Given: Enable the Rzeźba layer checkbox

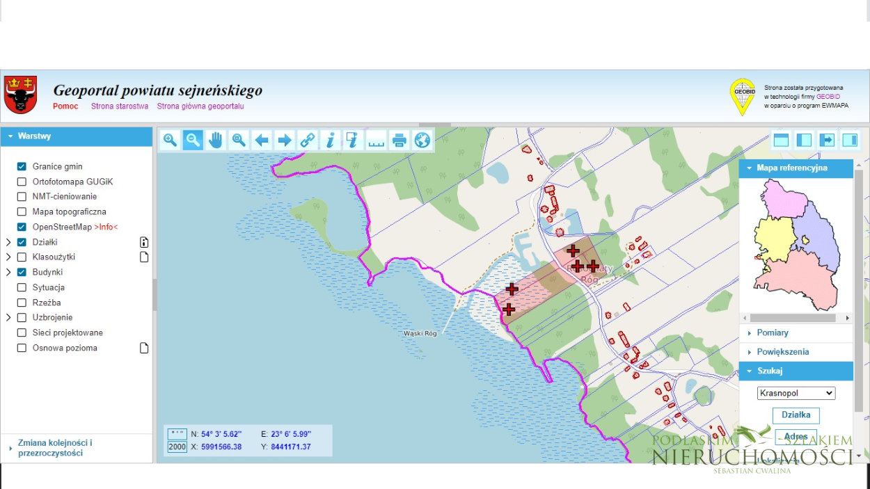Looking at the screenshot, I should pos(22,303).
